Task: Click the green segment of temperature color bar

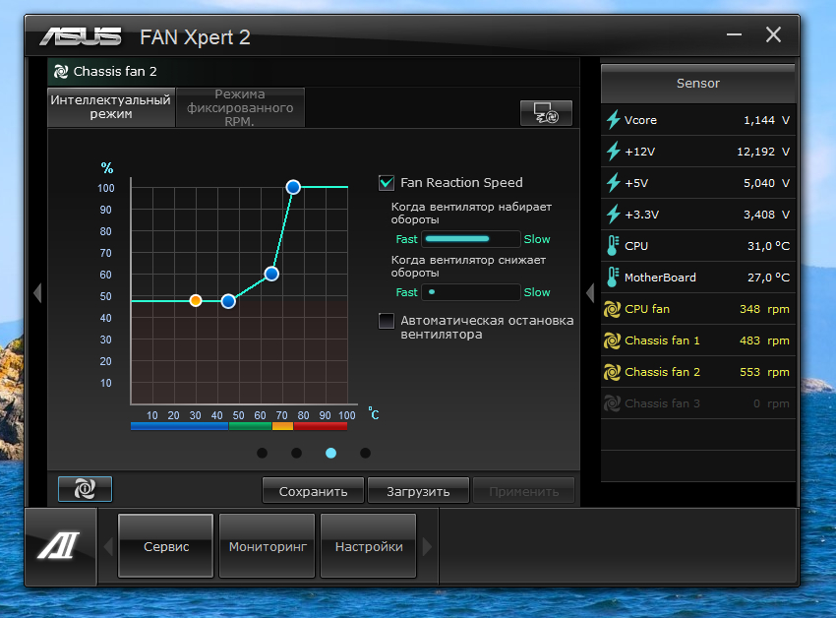Action: (251, 426)
